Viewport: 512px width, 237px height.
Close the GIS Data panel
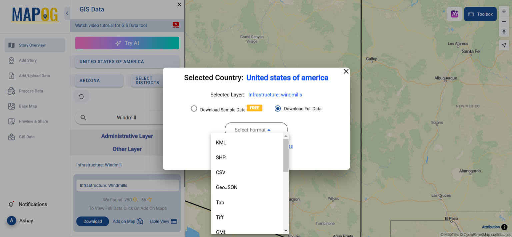[179, 4]
